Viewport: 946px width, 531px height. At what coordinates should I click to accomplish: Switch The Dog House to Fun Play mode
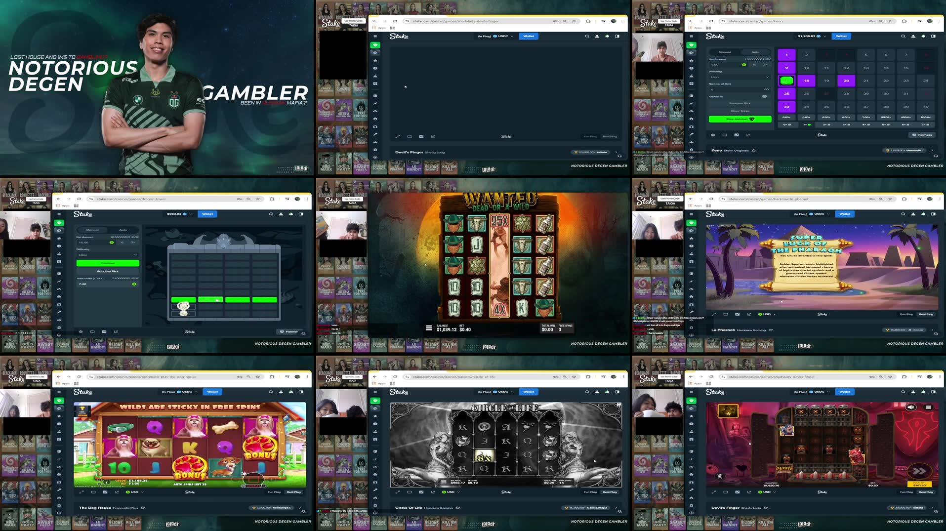273,492
